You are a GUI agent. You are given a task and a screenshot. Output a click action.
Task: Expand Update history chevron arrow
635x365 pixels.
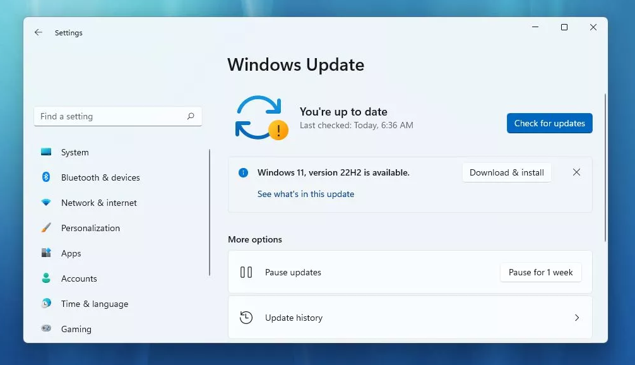point(576,318)
